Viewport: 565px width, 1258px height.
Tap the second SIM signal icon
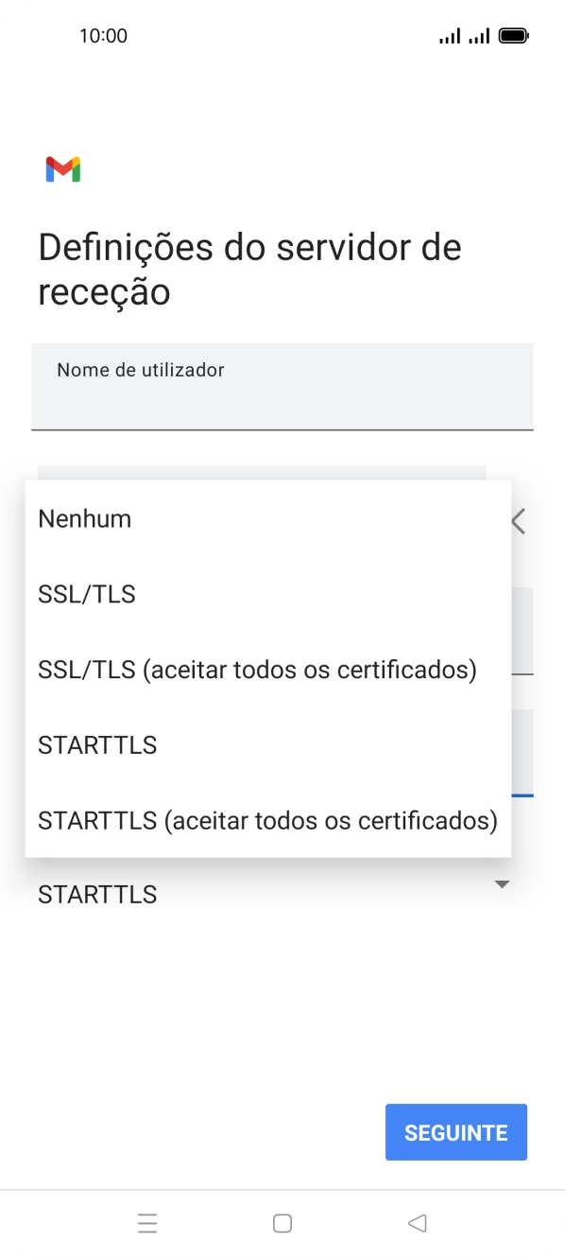click(x=477, y=35)
